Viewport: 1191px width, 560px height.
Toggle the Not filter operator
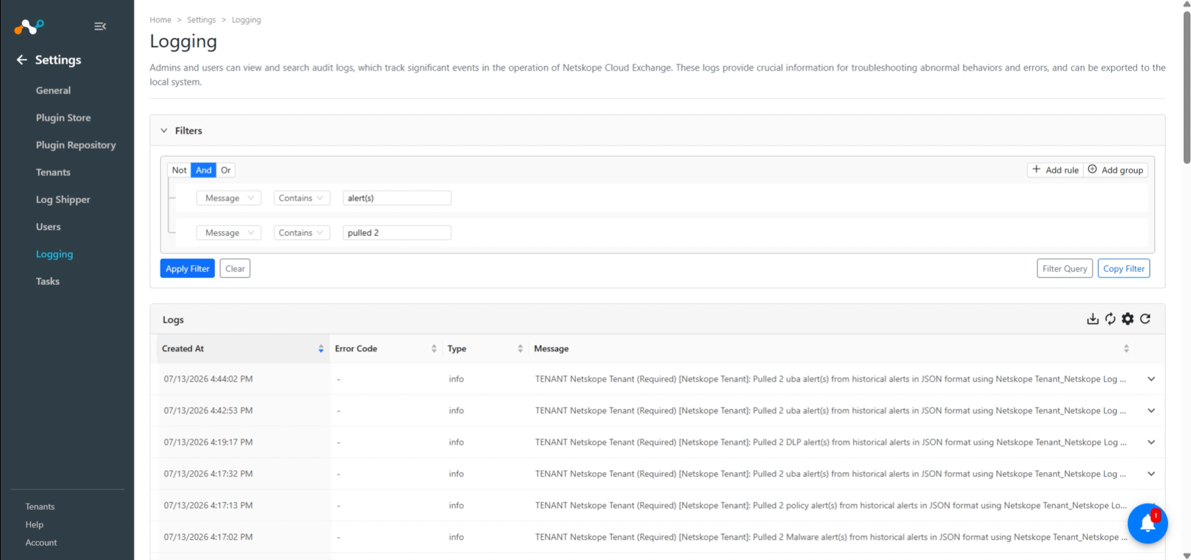click(x=179, y=170)
